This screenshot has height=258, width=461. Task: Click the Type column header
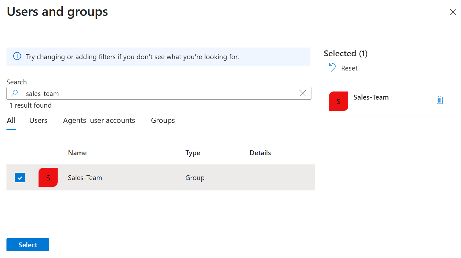point(193,153)
